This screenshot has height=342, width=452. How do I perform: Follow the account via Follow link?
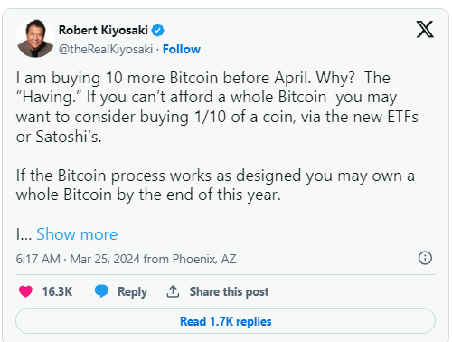pyautogui.click(x=182, y=49)
